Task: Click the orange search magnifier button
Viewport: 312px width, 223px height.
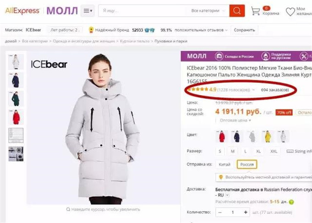Action: pyautogui.click(x=237, y=11)
